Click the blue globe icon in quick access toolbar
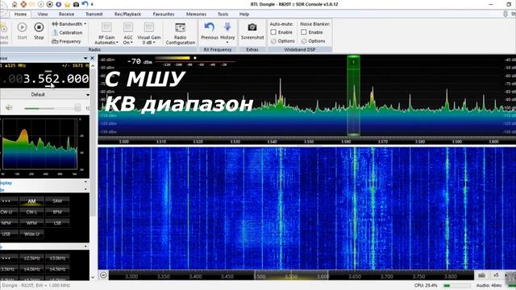 coord(59,5)
